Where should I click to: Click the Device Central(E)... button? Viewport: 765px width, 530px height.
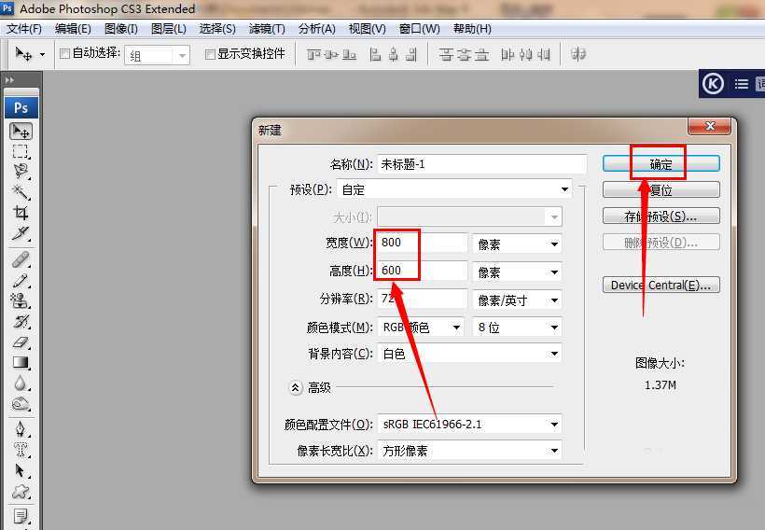[661, 285]
